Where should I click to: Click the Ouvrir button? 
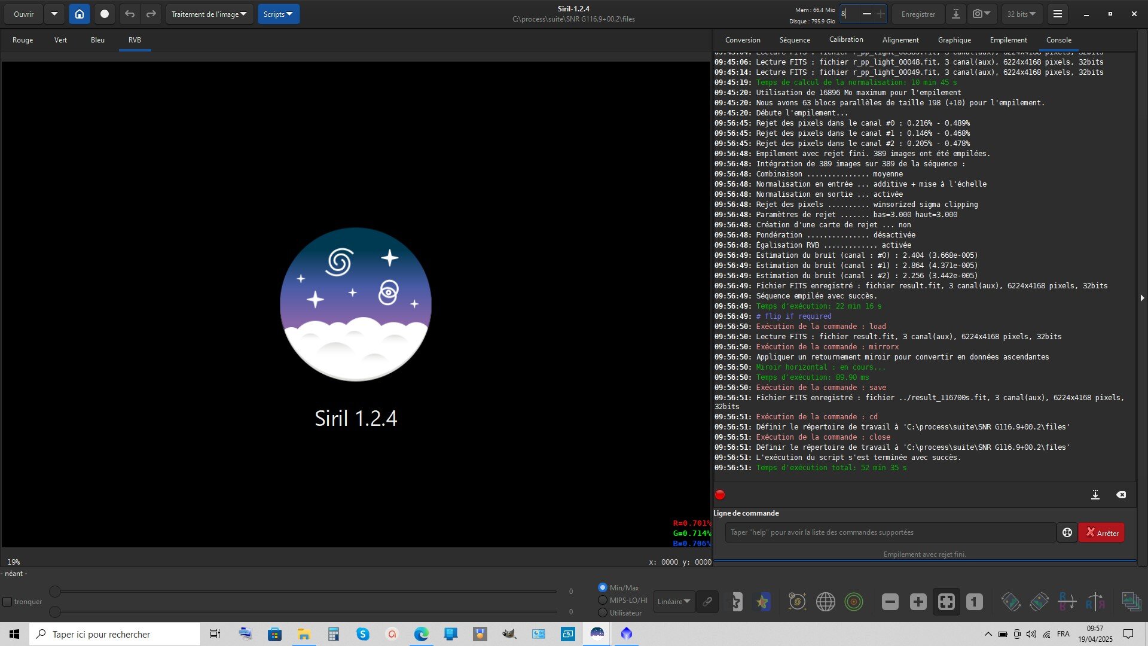(x=24, y=14)
